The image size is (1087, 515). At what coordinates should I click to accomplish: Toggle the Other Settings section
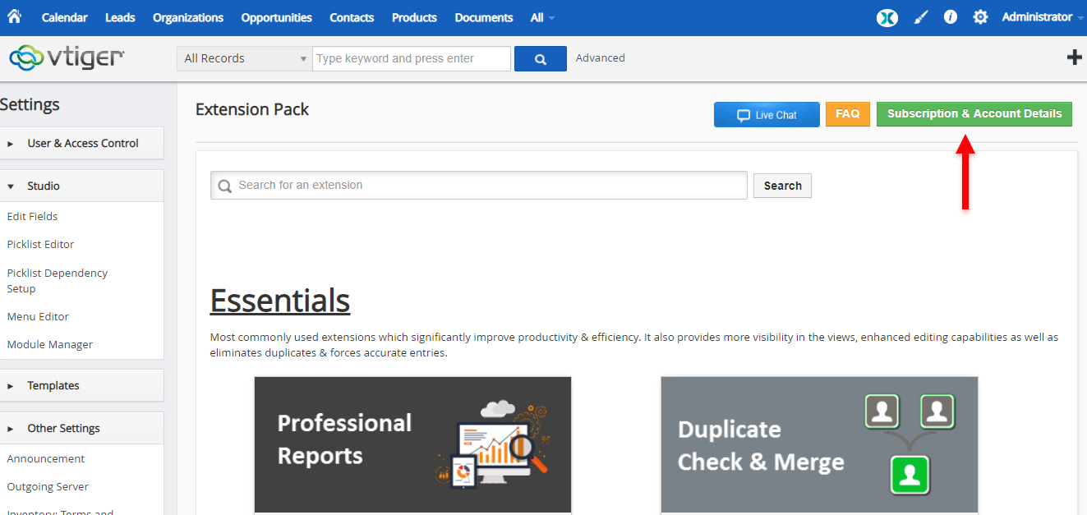pyautogui.click(x=82, y=428)
